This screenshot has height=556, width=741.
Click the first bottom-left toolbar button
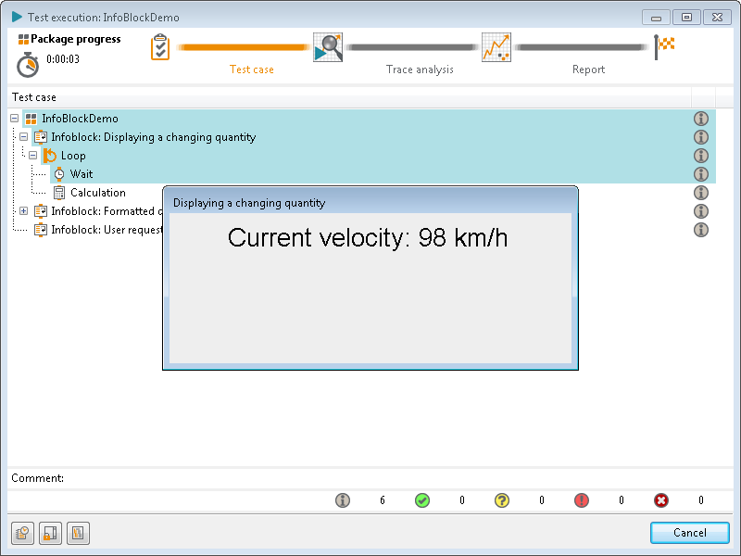coord(22,534)
